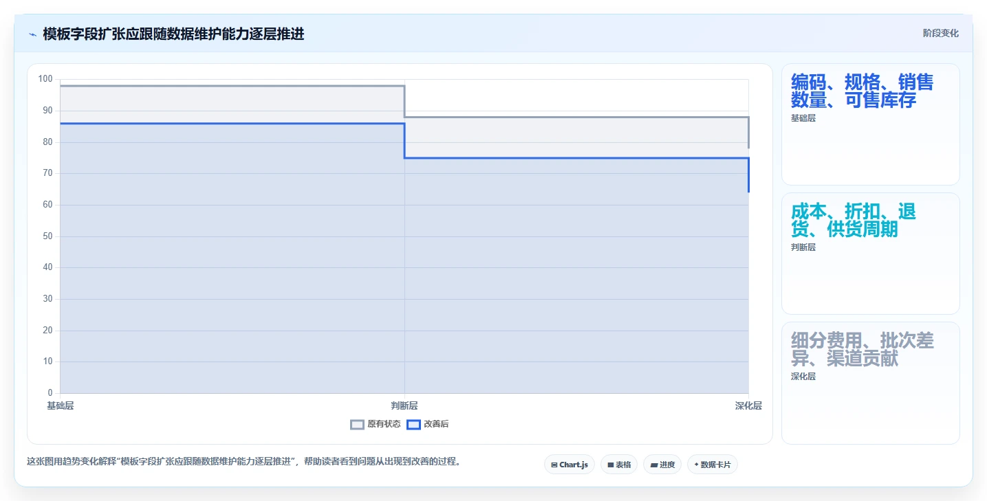Click the y-axis value 100
Viewport: 987px width, 501px height.
point(45,79)
